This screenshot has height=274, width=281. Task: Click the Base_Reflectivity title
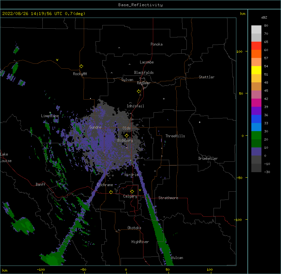pyautogui.click(x=140, y=5)
